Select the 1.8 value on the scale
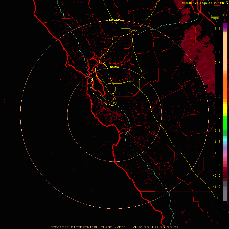229x229 pixels. coord(218,142)
